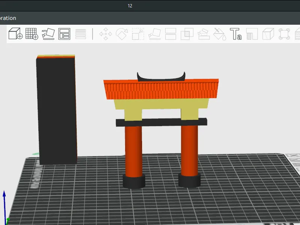Click the Arrange all objects icon
This screenshot has height=225, width=300.
(x=64, y=34)
